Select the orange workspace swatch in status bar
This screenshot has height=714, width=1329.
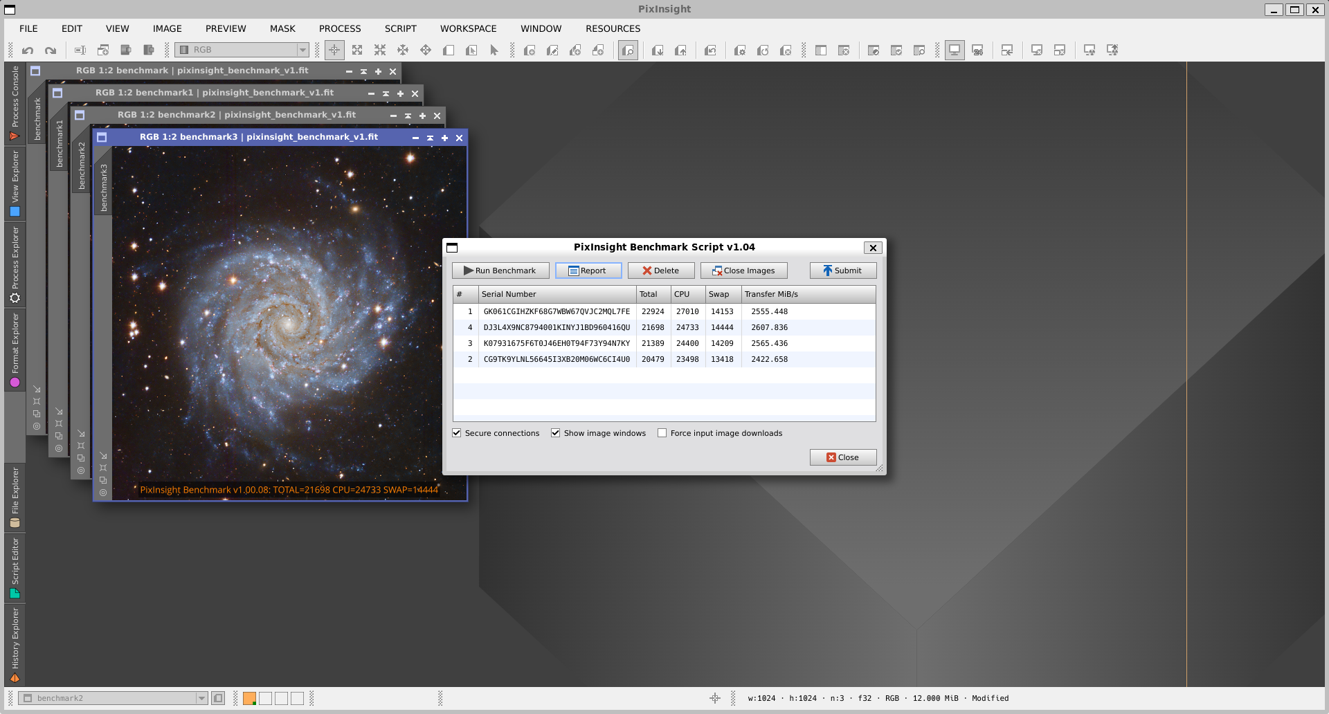coord(249,698)
